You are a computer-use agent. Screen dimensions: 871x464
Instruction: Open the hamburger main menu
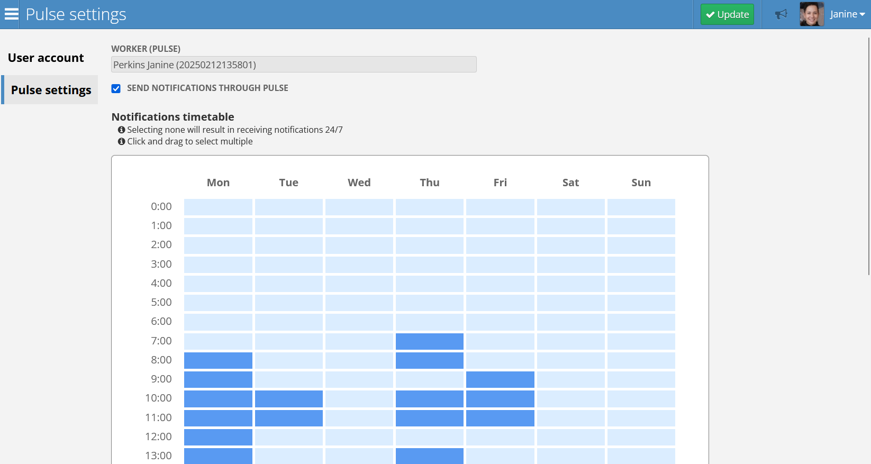pos(12,14)
